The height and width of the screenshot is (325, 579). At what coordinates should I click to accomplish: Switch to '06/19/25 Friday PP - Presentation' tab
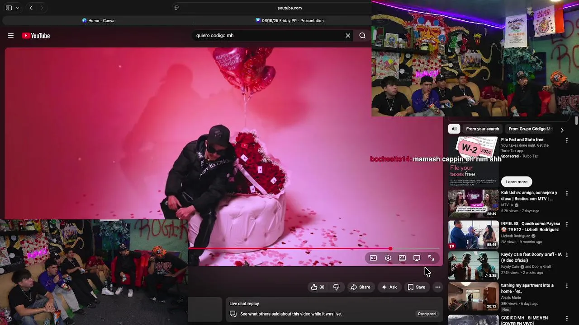coord(289,20)
